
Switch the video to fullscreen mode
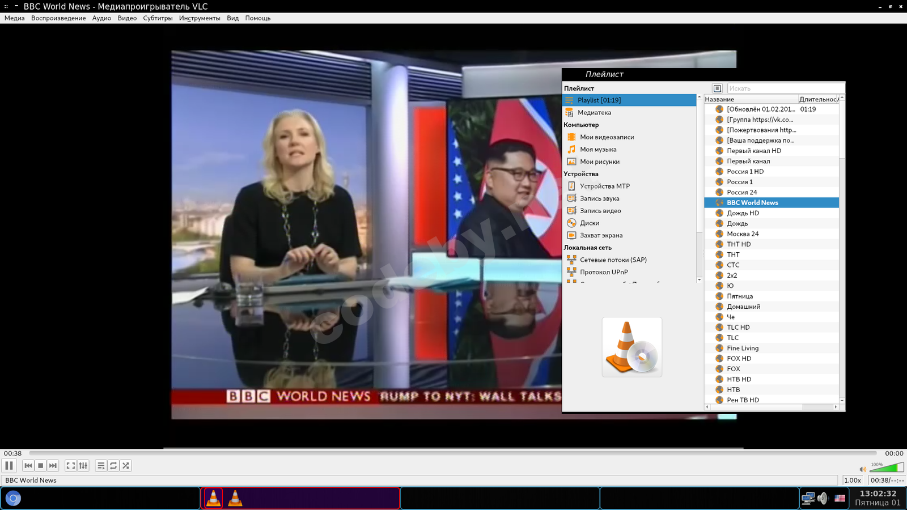click(x=71, y=466)
